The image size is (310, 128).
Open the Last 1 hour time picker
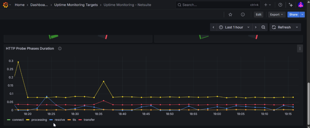pos(235,27)
